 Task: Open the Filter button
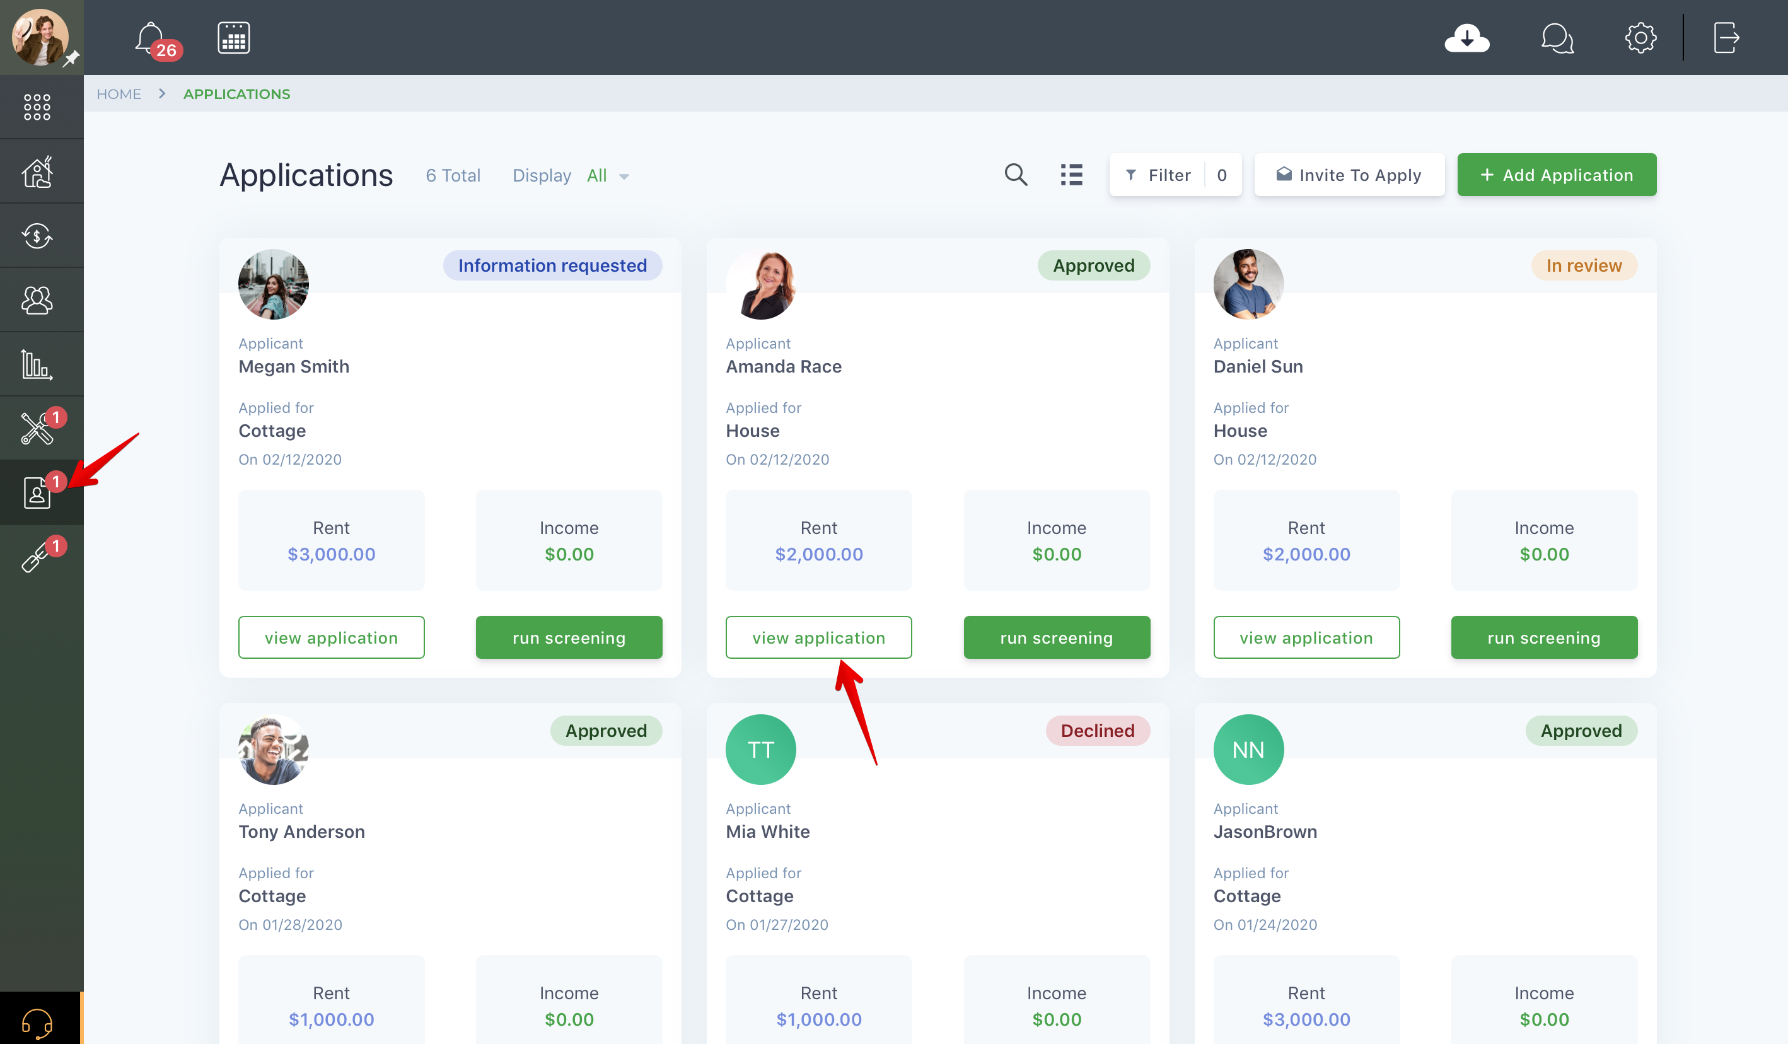click(1175, 175)
